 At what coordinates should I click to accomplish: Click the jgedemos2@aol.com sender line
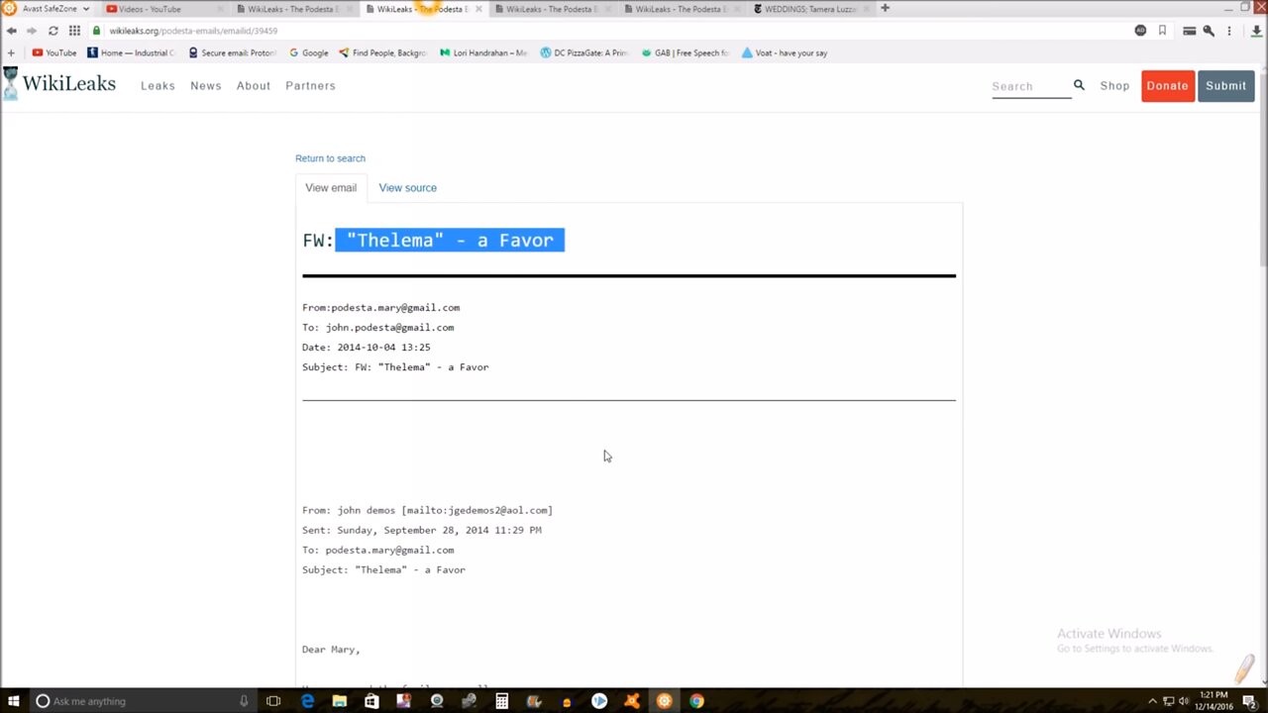(x=427, y=510)
